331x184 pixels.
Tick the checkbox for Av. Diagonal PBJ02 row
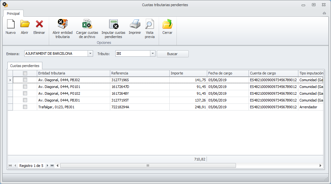[25, 80]
